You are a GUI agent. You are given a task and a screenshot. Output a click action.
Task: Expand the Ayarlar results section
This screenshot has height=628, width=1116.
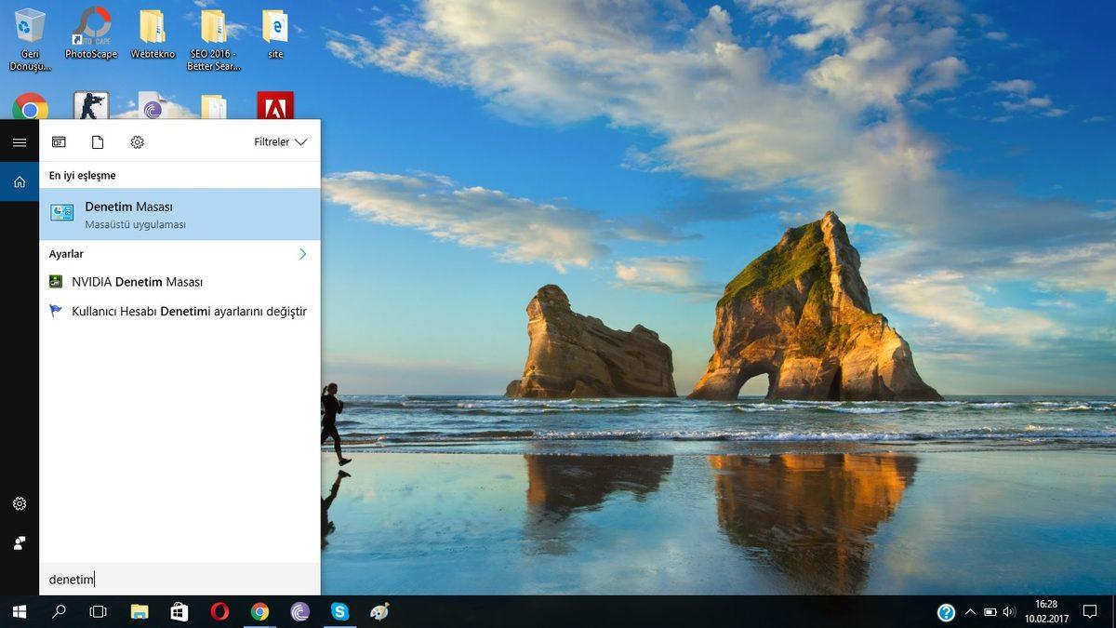(302, 253)
